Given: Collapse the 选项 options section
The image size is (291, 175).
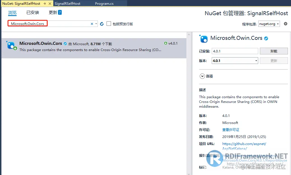Looking at the screenshot, I should [x=202, y=76].
